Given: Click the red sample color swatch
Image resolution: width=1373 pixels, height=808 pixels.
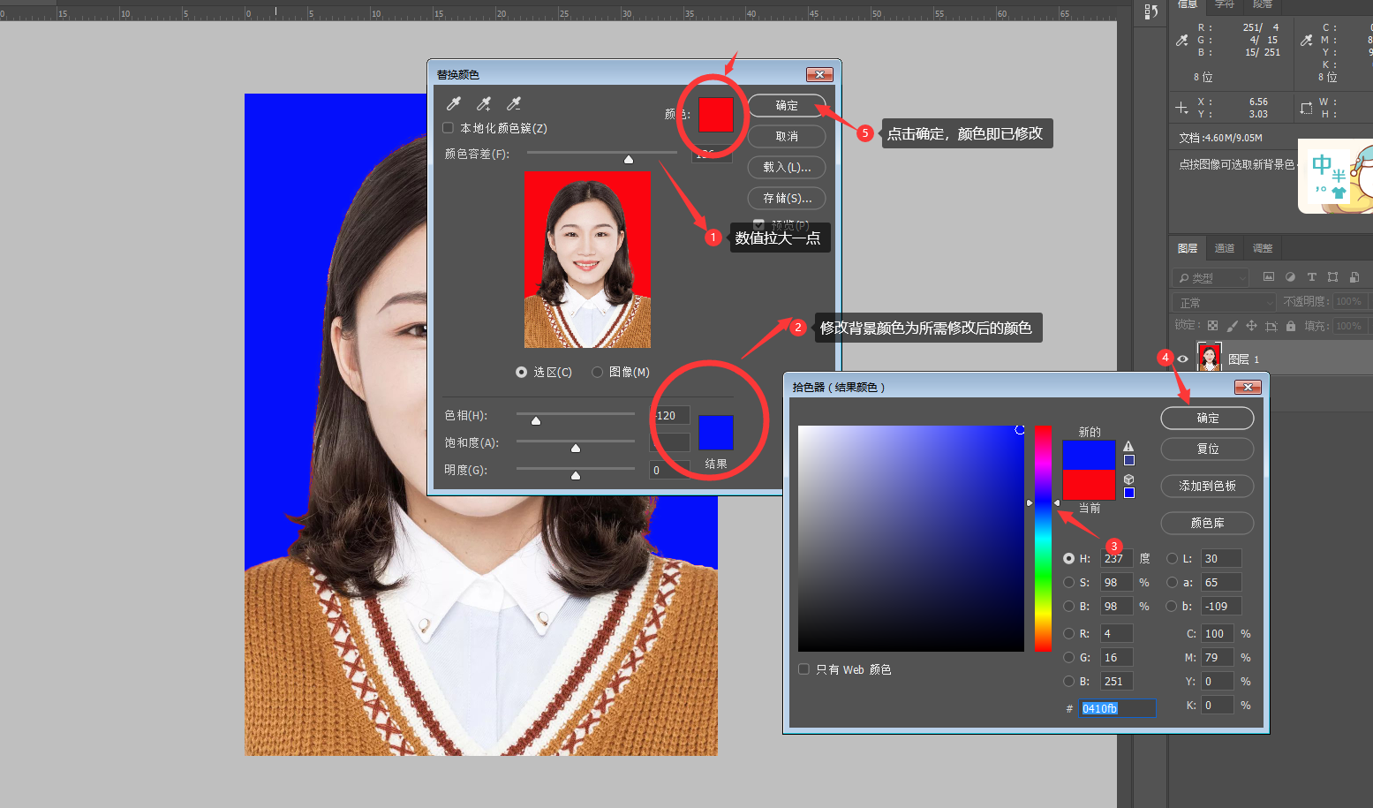Looking at the screenshot, I should pyautogui.click(x=716, y=115).
